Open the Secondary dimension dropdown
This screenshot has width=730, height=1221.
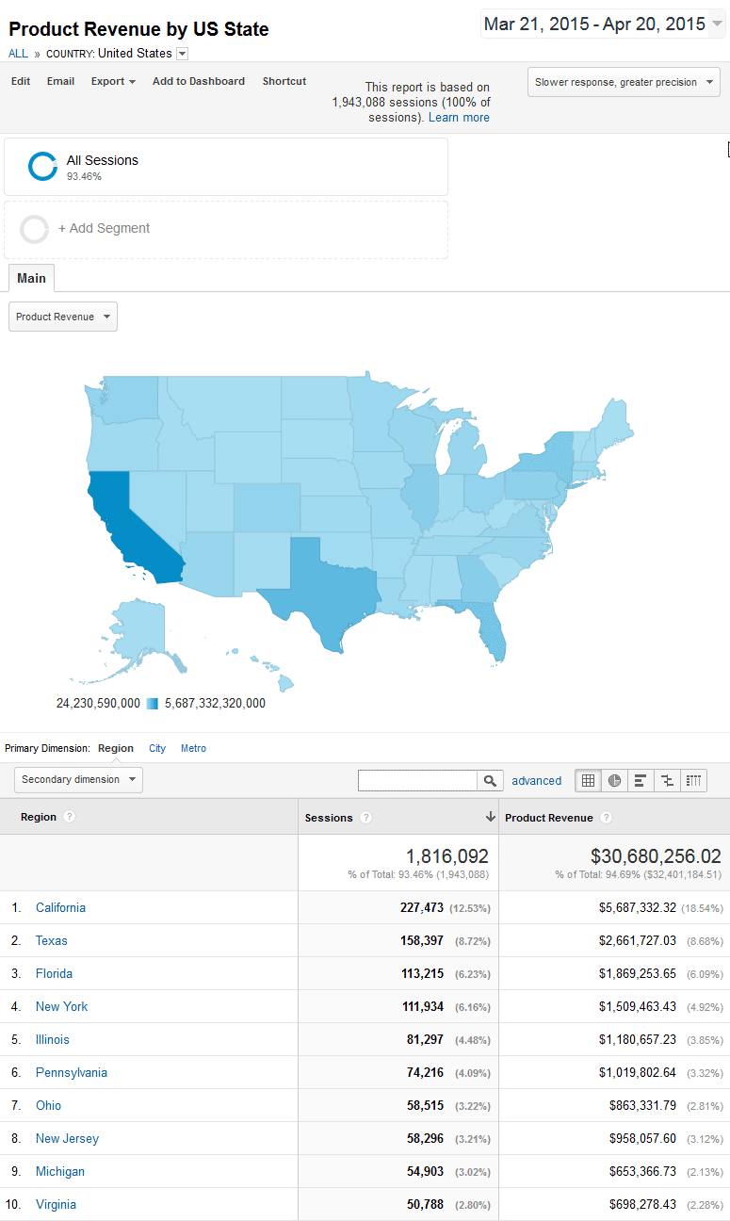click(79, 779)
